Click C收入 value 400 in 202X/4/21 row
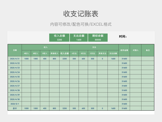Image resolution: width=162 pixels, height=122 pixels. [45, 59]
